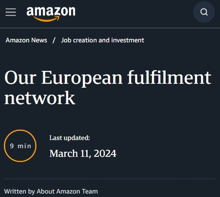The height and width of the screenshot is (197, 220).
Task: Open the Amazon News breadcrumb
Action: click(26, 40)
